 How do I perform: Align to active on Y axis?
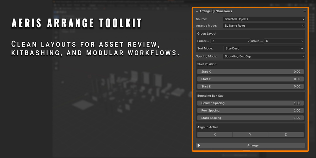tap(250, 135)
